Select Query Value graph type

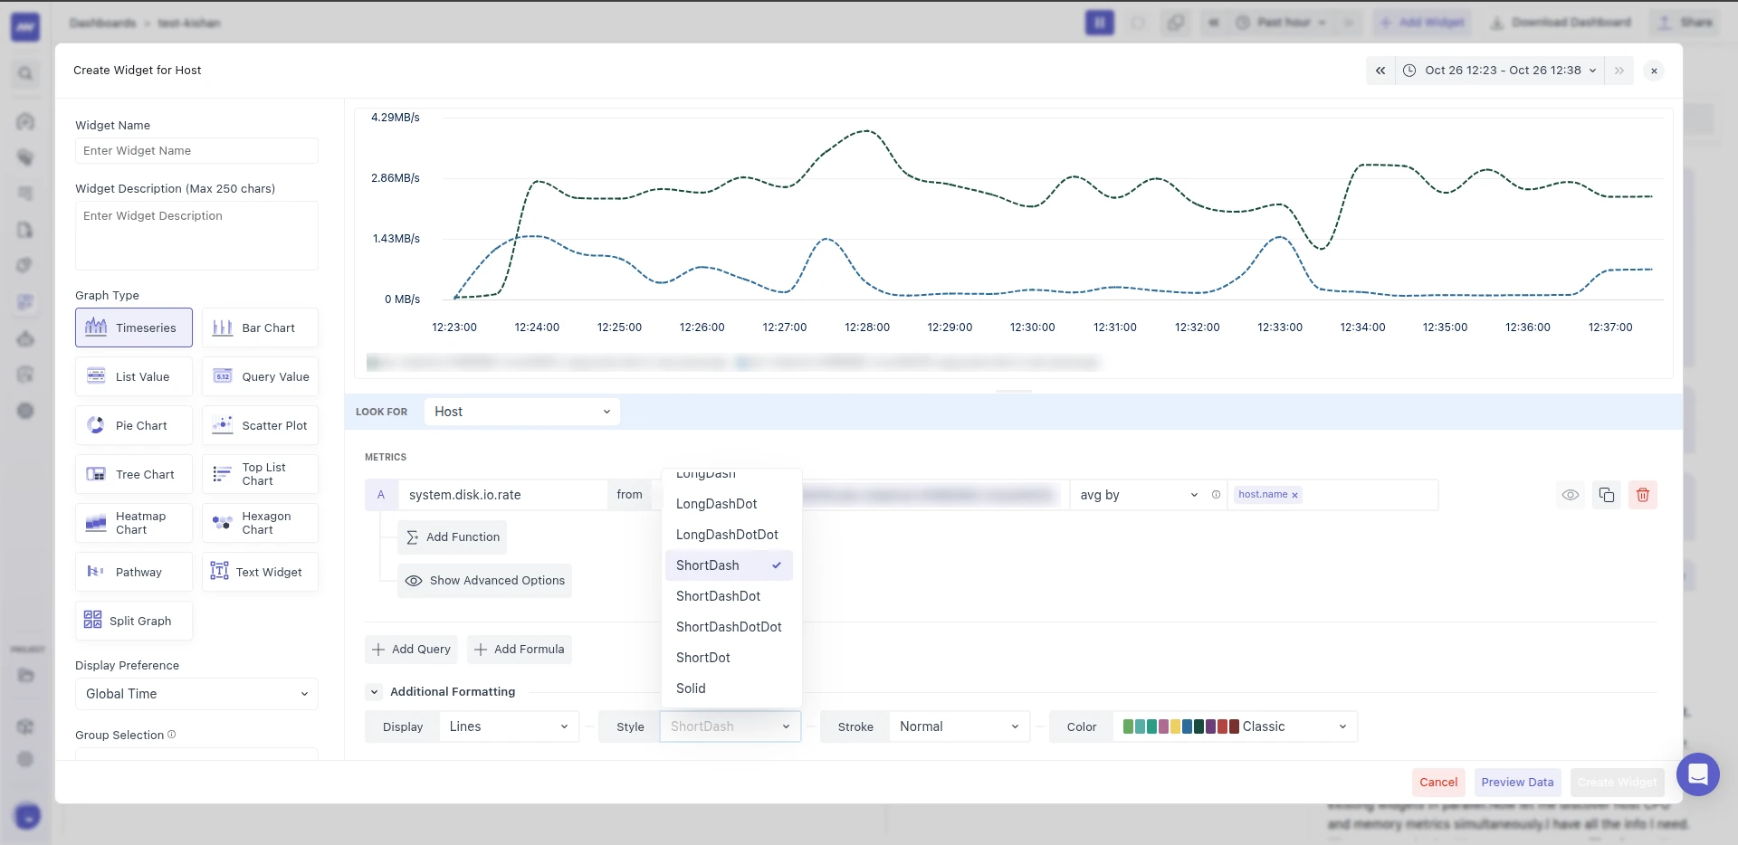click(x=260, y=376)
